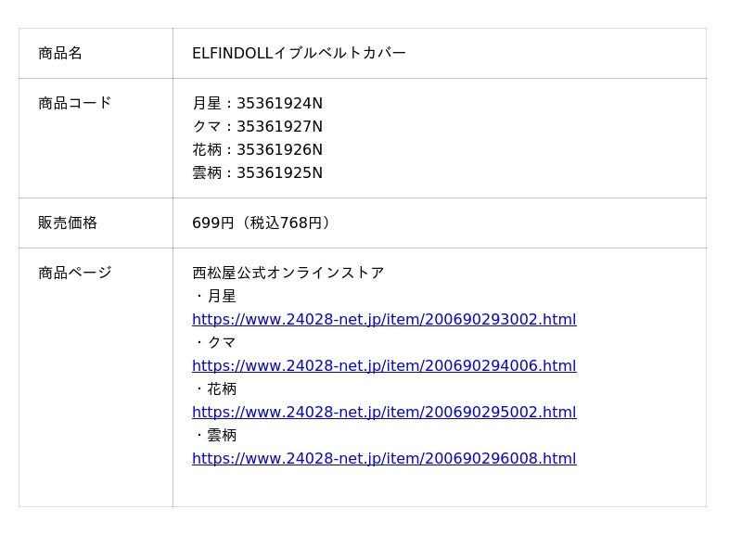Open the 月星 product page link
Image resolution: width=742 pixels, height=535 pixels.
[x=384, y=319]
